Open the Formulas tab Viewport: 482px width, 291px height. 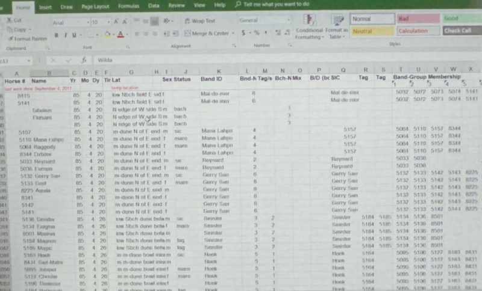[x=128, y=6]
